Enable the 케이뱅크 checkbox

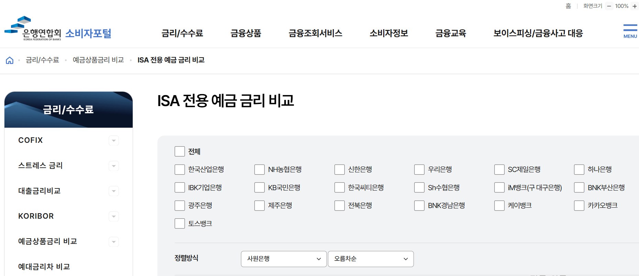tap(499, 205)
